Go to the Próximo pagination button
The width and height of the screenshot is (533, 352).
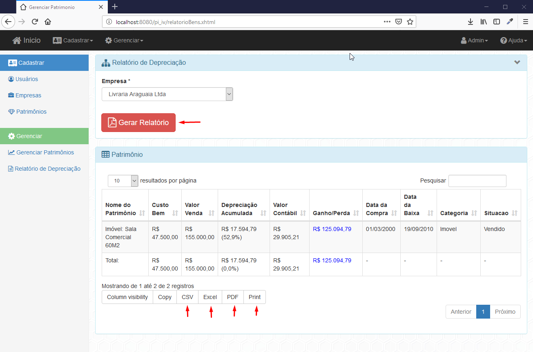(x=505, y=312)
